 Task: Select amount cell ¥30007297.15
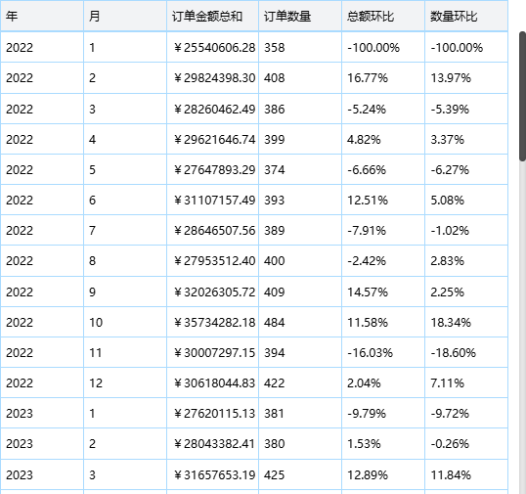[213, 353]
